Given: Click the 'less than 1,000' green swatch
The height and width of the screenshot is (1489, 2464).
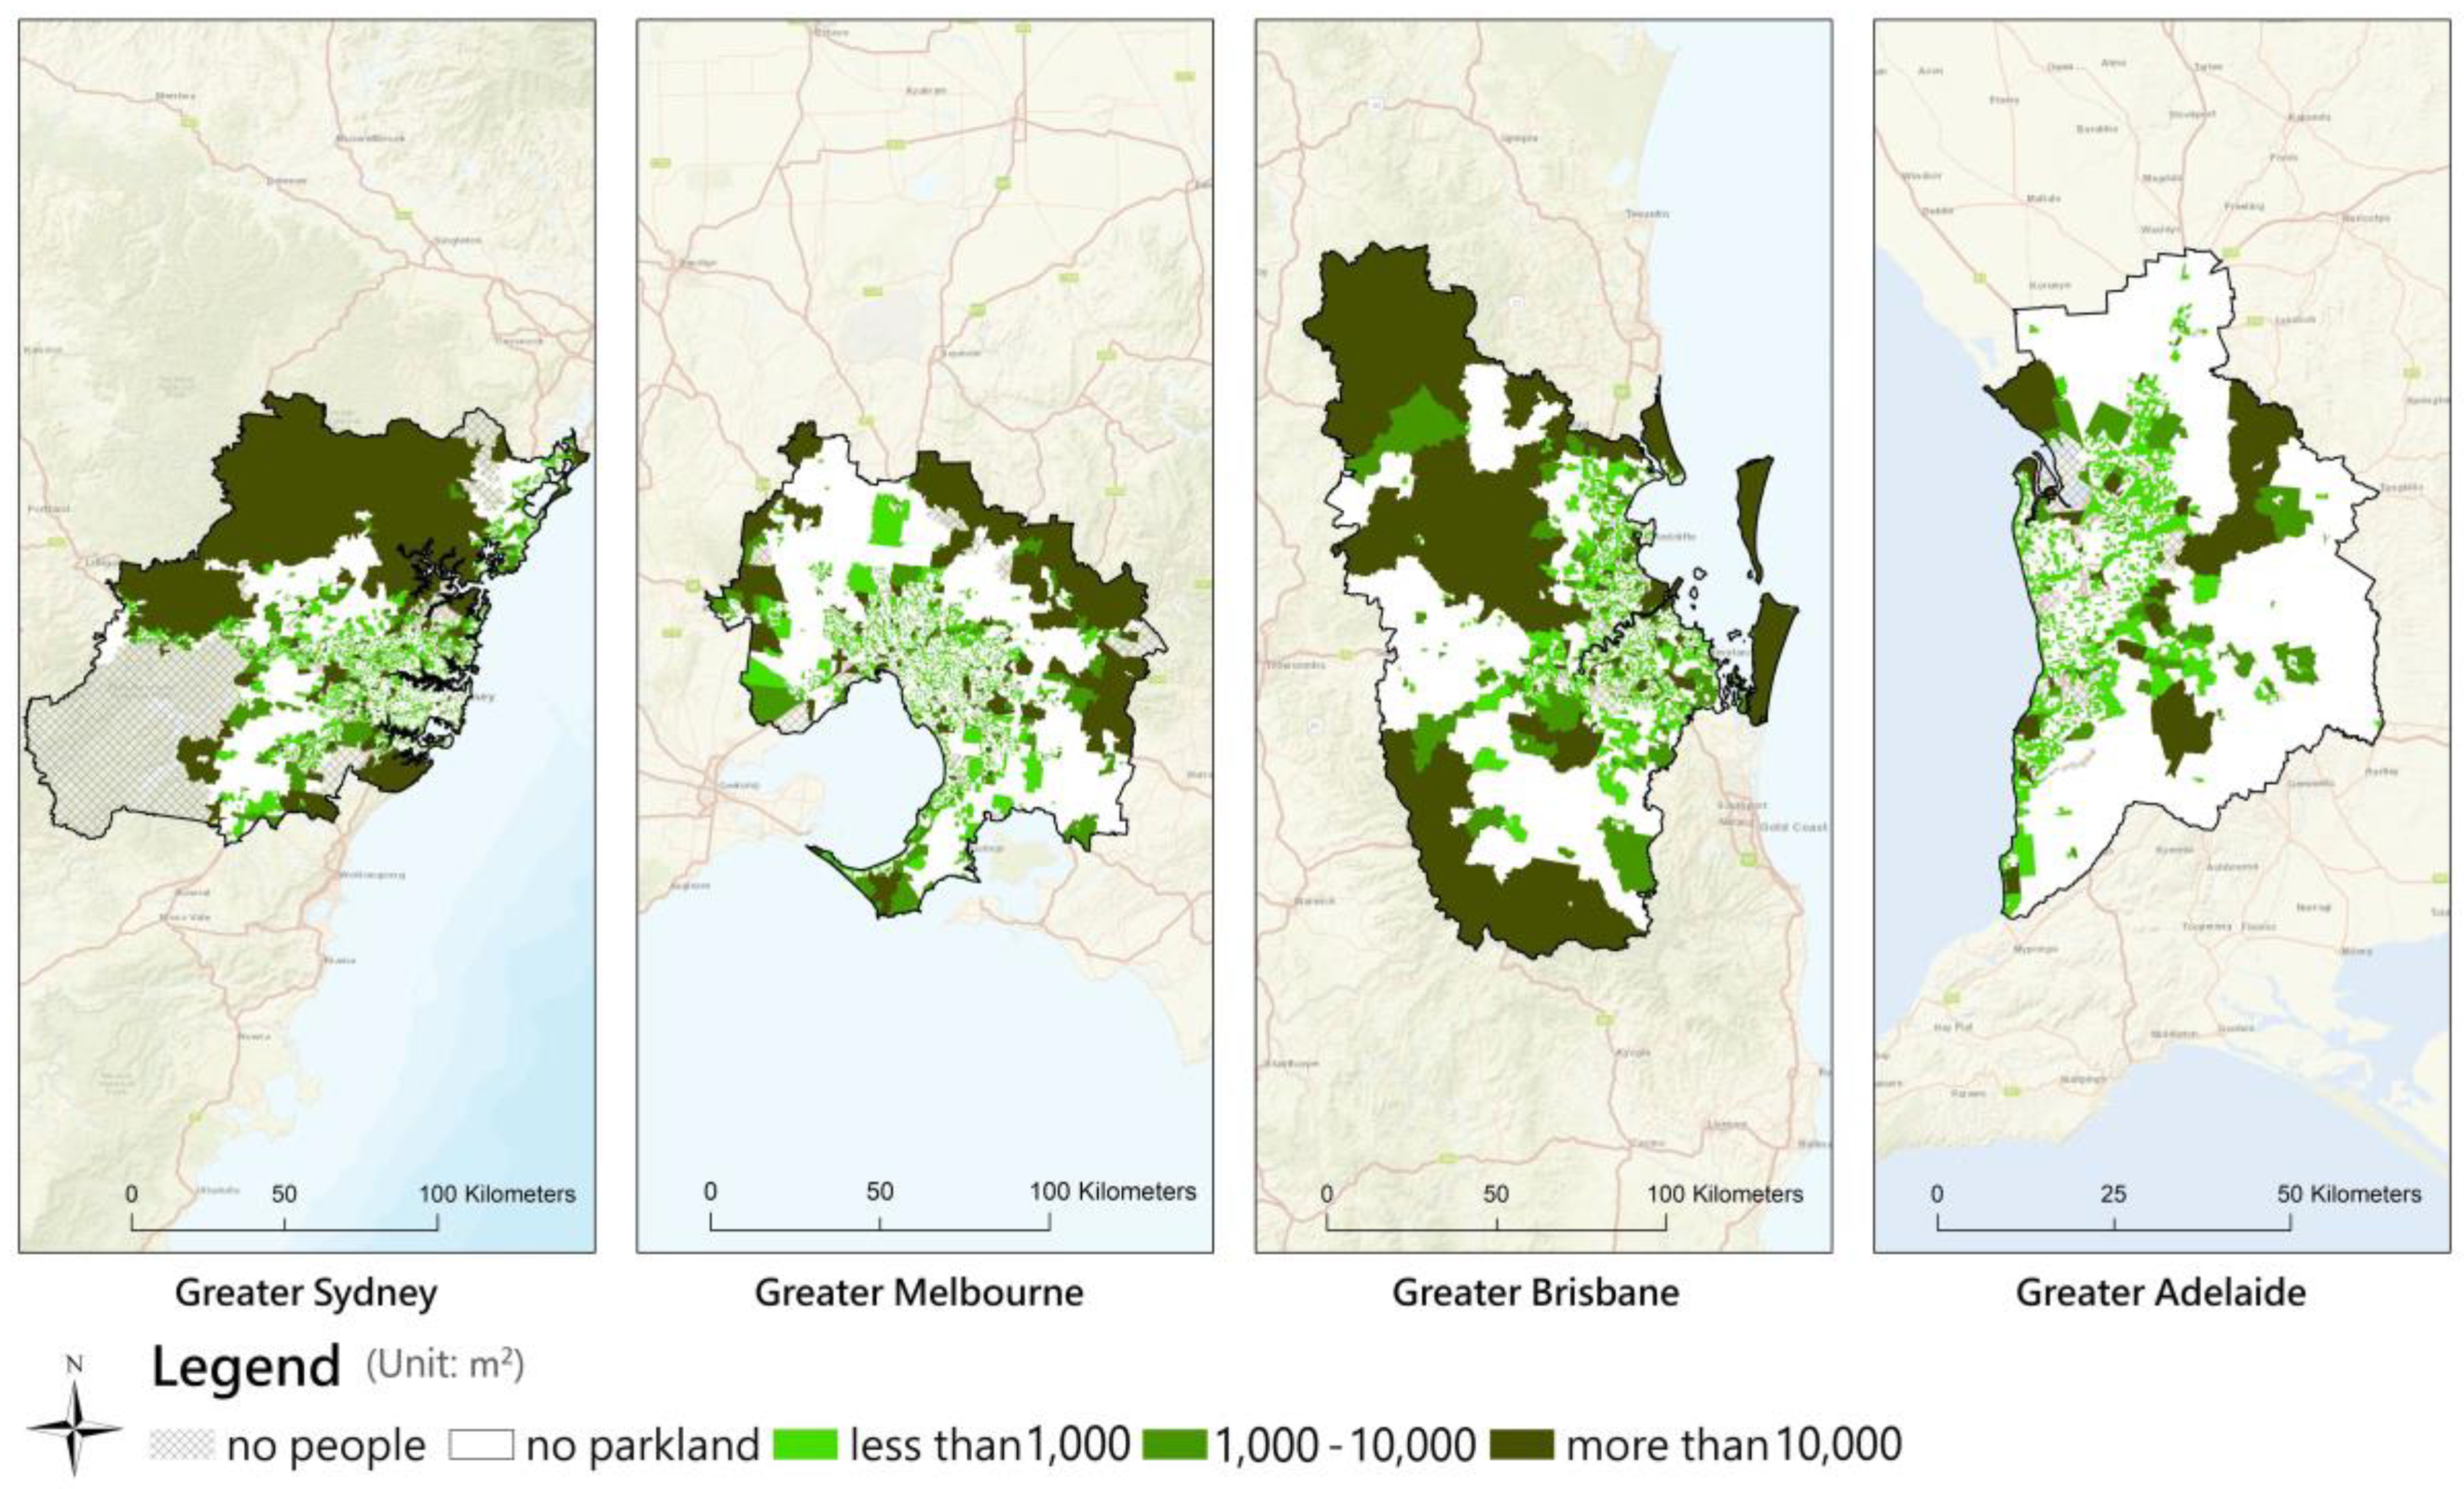Looking at the screenshot, I should pyautogui.click(x=805, y=1445).
